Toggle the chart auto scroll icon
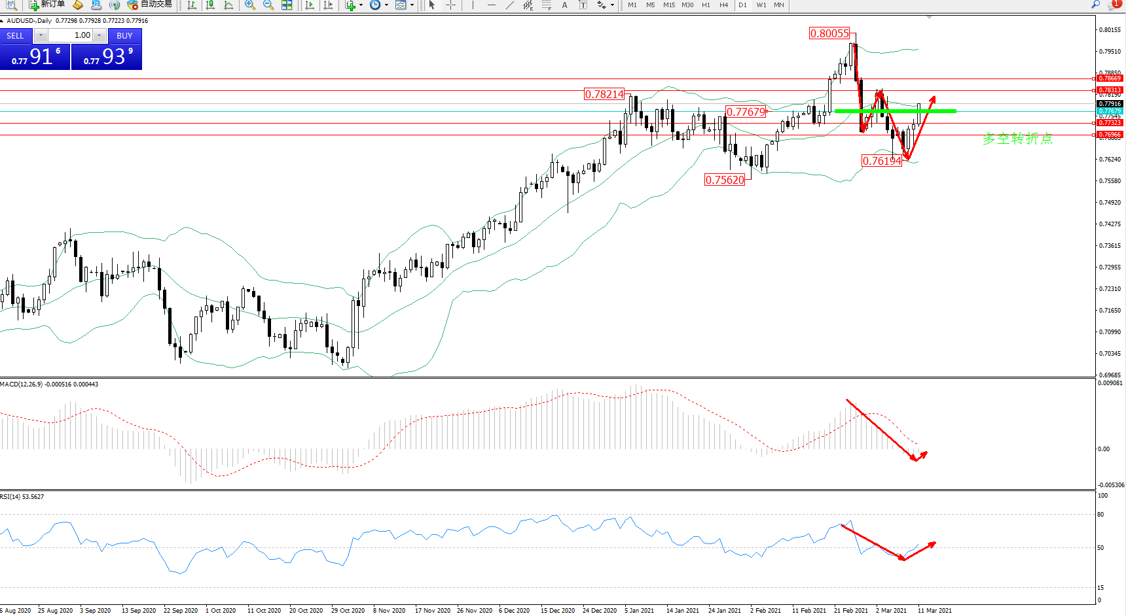 (x=310, y=5)
